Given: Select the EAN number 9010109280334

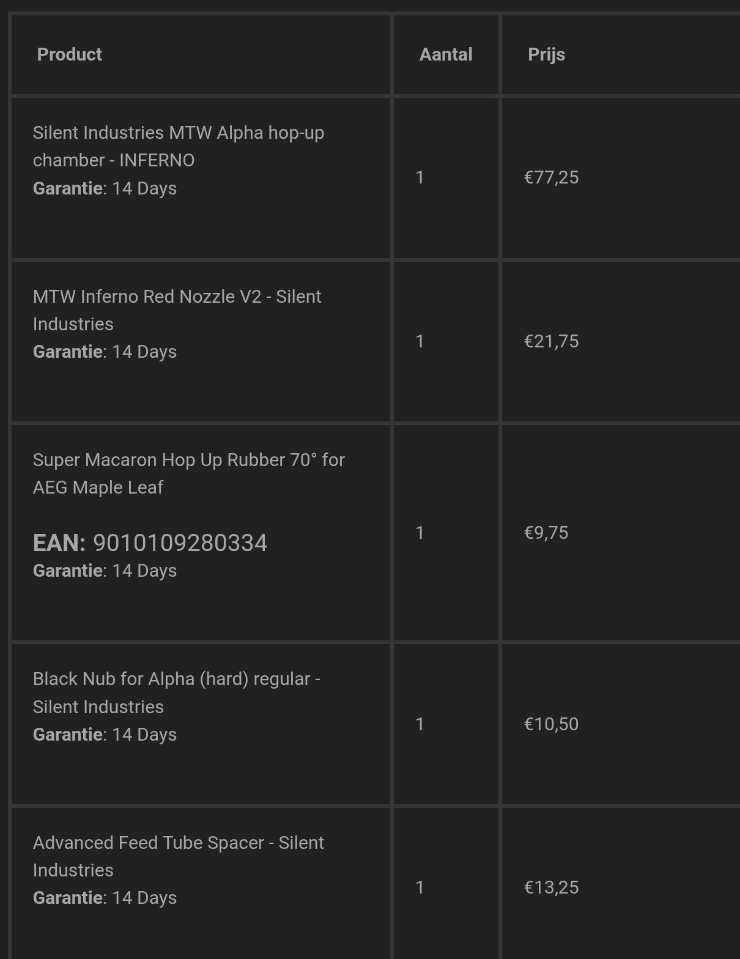Looking at the screenshot, I should (x=180, y=543).
